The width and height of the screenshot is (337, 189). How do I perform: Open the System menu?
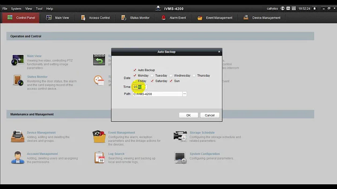click(16, 8)
